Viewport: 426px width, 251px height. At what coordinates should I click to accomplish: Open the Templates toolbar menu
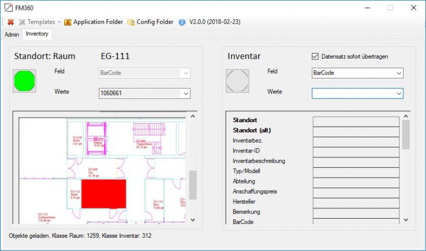click(39, 22)
